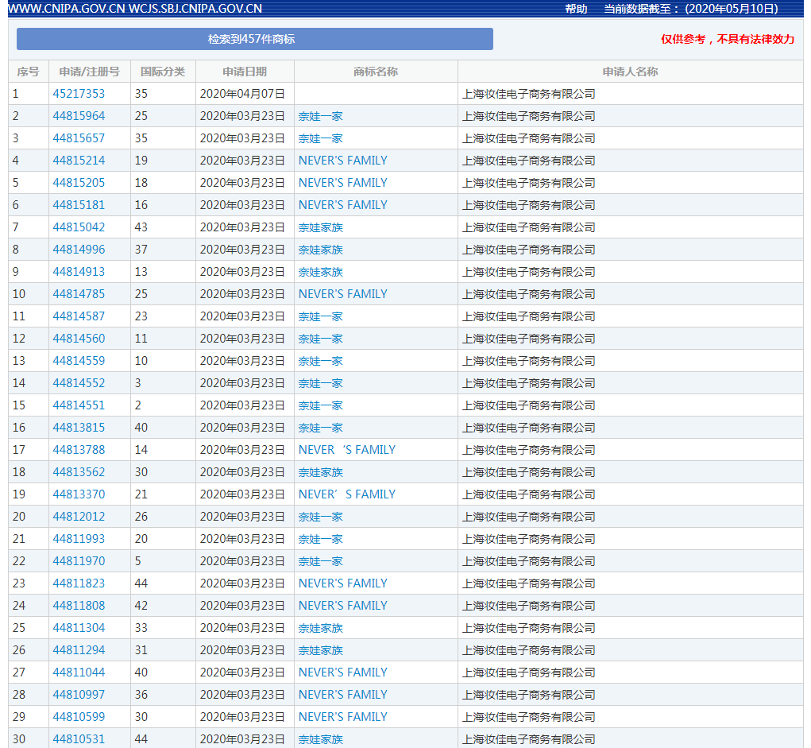Open NEVER'S FAMILY trademark in row 4
Screen dimensions: 811x748
tap(343, 161)
